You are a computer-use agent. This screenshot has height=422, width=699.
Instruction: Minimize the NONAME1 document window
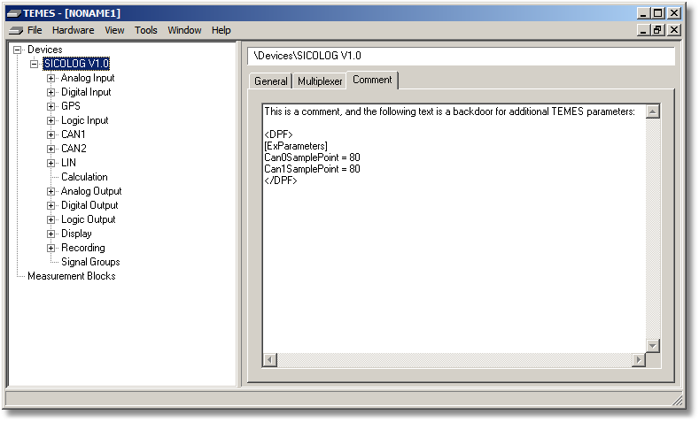coord(643,30)
